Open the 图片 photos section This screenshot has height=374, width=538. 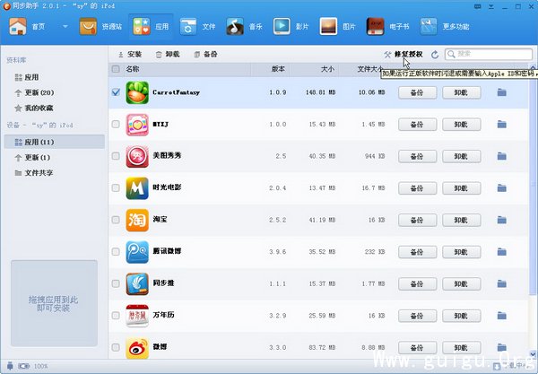pyautogui.click(x=338, y=26)
